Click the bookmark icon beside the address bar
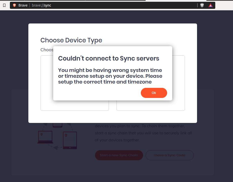 tap(4, 5)
